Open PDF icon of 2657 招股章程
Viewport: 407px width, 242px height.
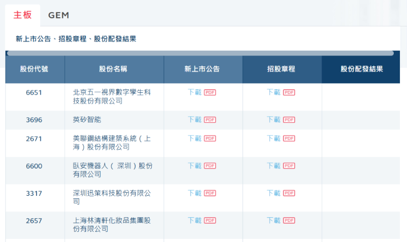(289, 221)
